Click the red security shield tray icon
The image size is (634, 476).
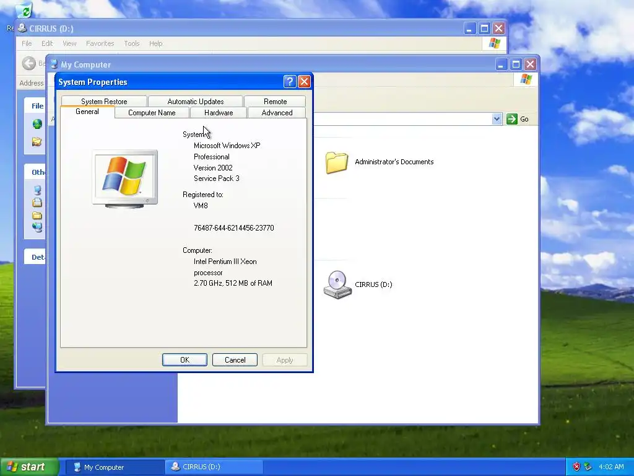click(x=576, y=467)
